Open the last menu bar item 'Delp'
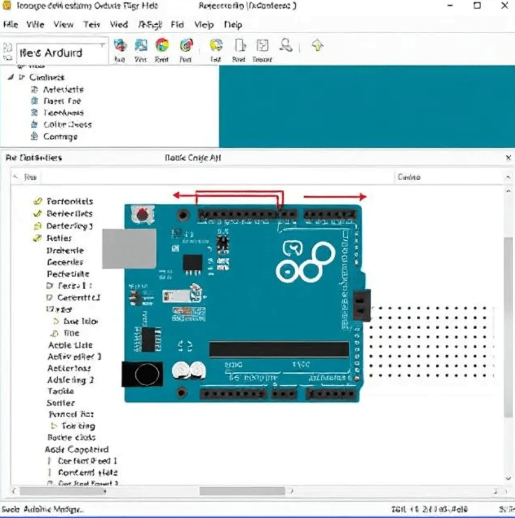 pyautogui.click(x=233, y=25)
